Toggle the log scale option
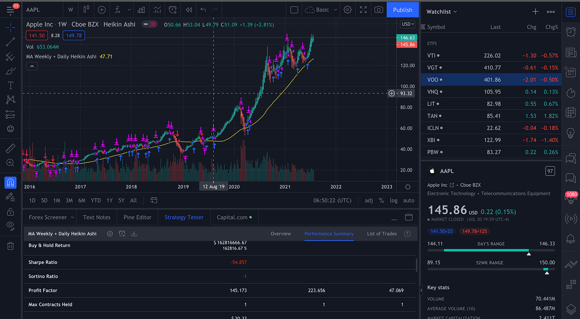Viewport: 580px width, 319px height. point(393,201)
